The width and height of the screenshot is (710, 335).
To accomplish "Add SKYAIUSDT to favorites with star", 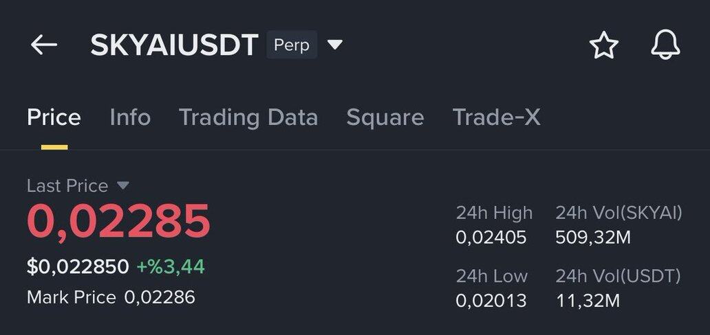I will (603, 46).
